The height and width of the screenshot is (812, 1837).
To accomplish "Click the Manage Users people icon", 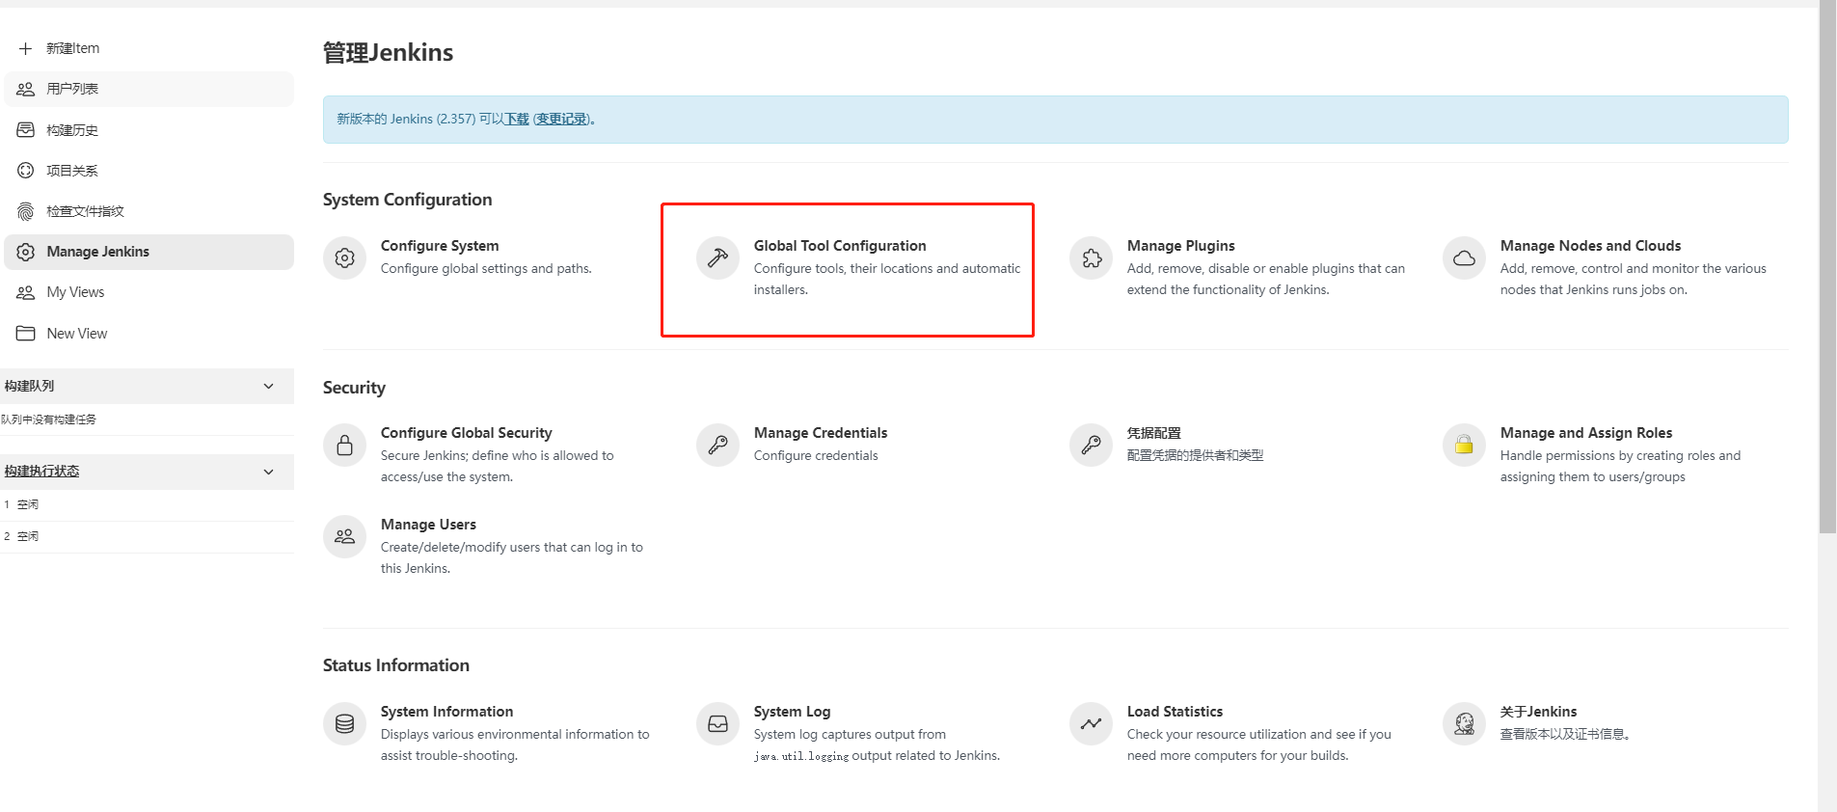I will [x=345, y=537].
